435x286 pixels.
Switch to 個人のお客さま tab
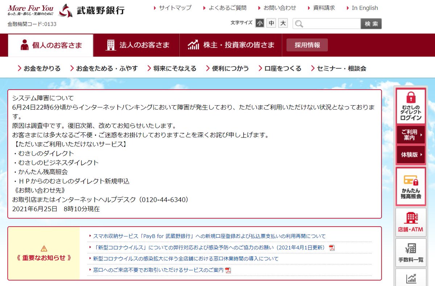pos(51,46)
